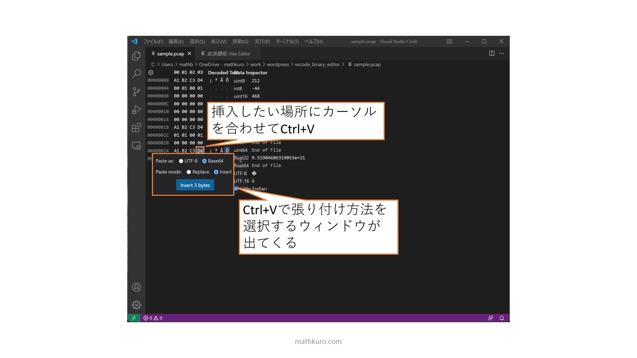The image size is (637, 358).
Task: Open the Source Control view
Action: [137, 91]
